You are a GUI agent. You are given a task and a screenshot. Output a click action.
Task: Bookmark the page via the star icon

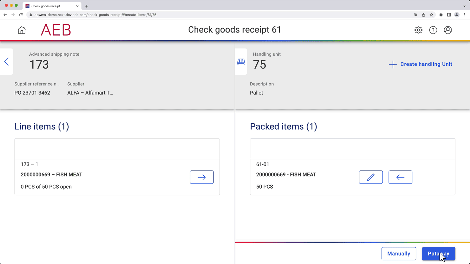pos(431,15)
